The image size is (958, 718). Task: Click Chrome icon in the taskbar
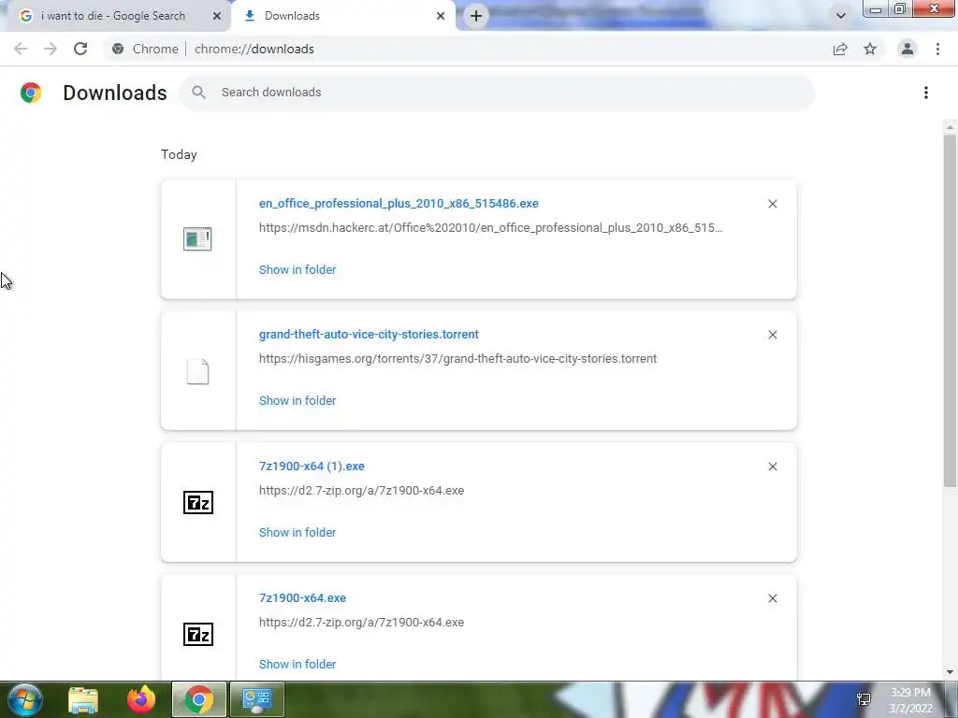point(198,699)
